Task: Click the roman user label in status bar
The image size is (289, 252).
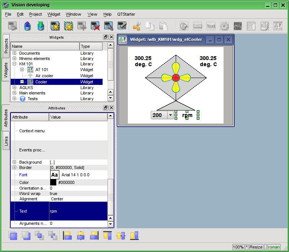Action: coord(274,247)
